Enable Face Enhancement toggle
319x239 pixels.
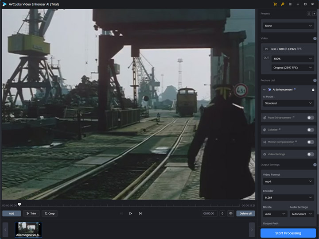pyautogui.click(x=310, y=118)
